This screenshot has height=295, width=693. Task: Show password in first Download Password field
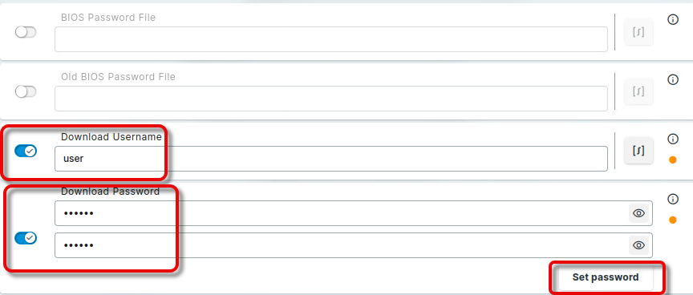click(x=638, y=213)
